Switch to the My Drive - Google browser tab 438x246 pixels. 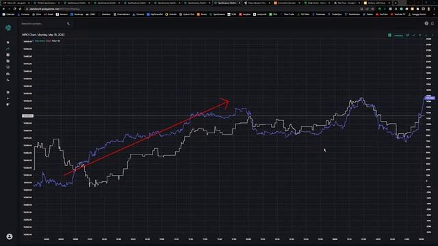(347, 3)
